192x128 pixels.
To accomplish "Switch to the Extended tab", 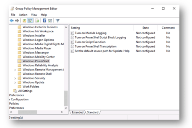I will click(77, 112).
